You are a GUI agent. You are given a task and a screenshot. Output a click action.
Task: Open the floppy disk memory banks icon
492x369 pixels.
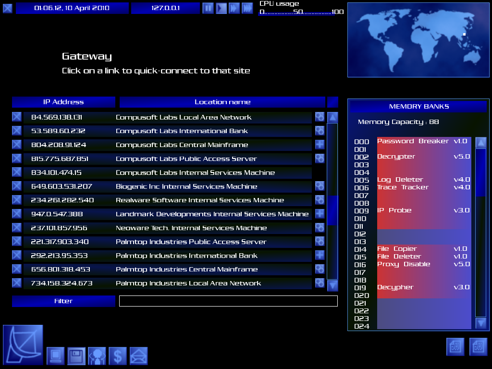coord(76,356)
